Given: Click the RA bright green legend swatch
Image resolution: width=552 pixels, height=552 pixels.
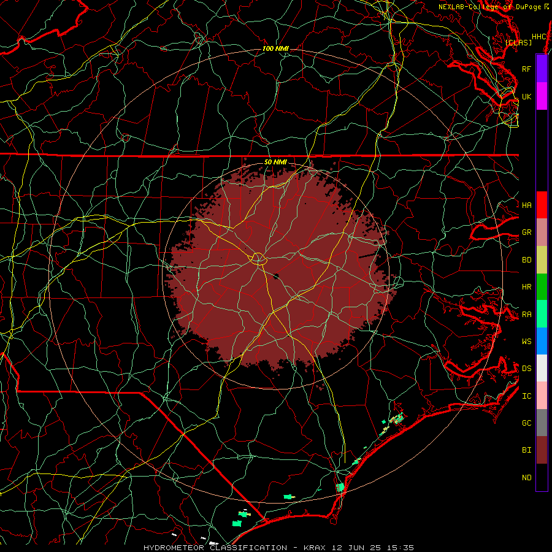Looking at the screenshot, I should point(542,314).
